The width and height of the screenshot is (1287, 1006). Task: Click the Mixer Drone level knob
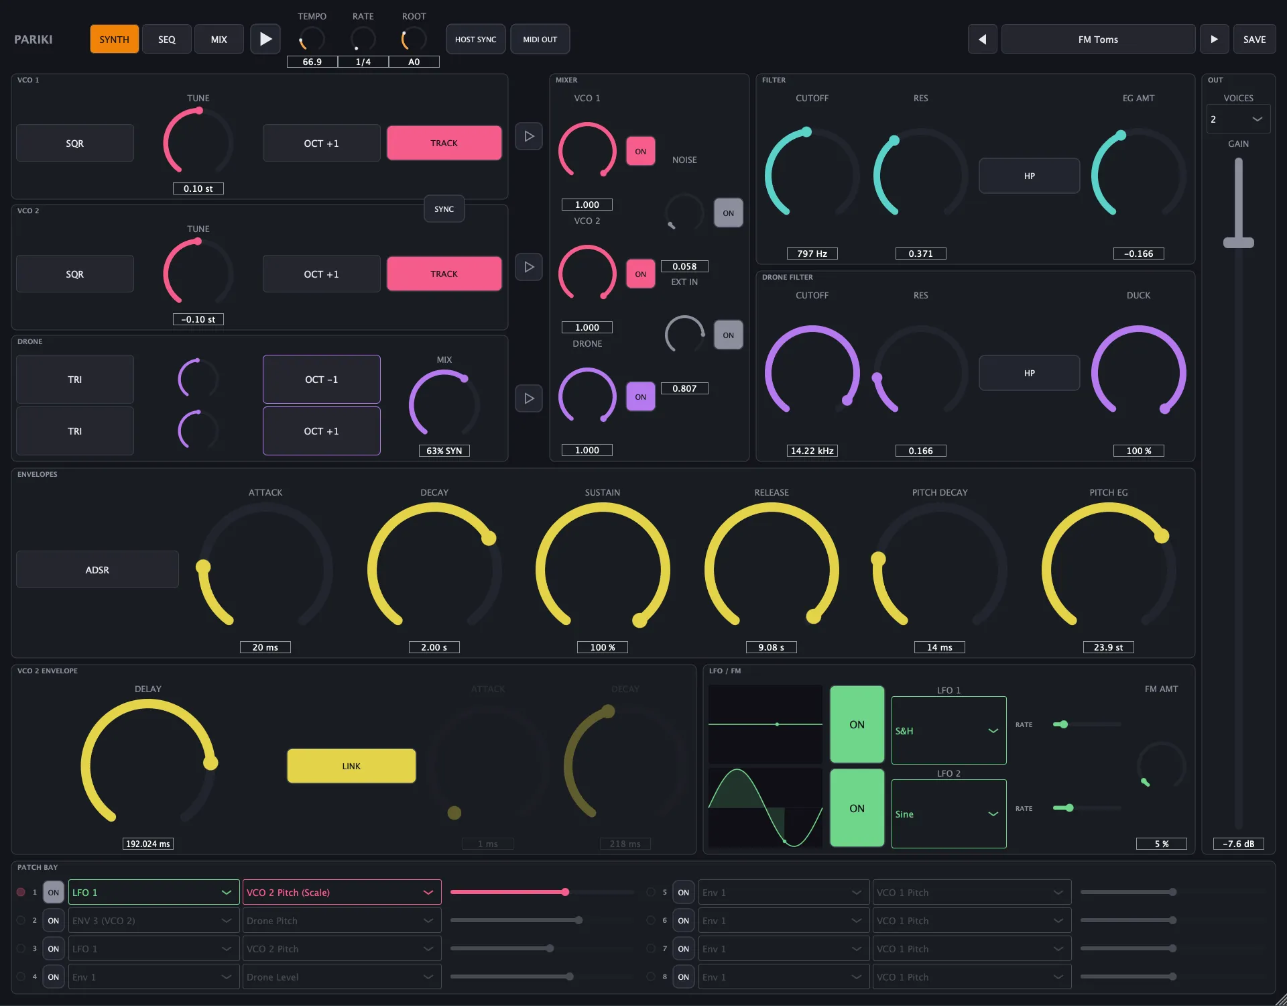[587, 397]
